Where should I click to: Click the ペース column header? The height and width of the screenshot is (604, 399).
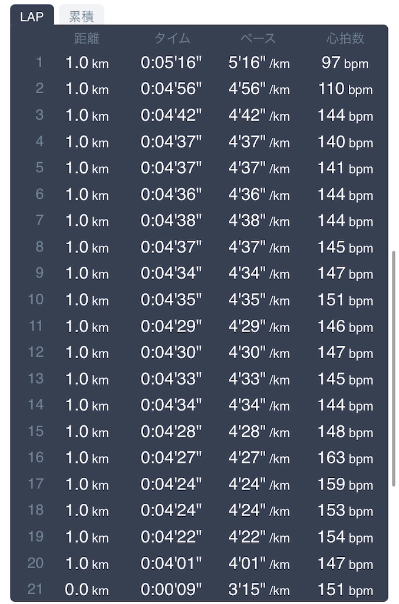pyautogui.click(x=258, y=38)
